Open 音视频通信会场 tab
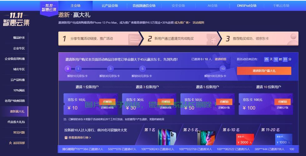Viewport: 306px width, 156px height. [x=144, y=6]
